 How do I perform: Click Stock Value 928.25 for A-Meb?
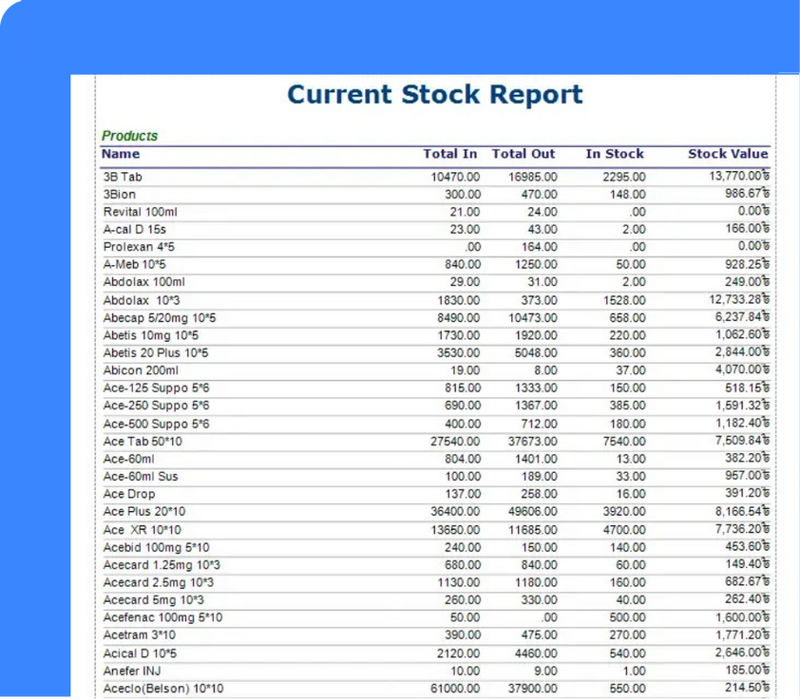[x=748, y=264]
